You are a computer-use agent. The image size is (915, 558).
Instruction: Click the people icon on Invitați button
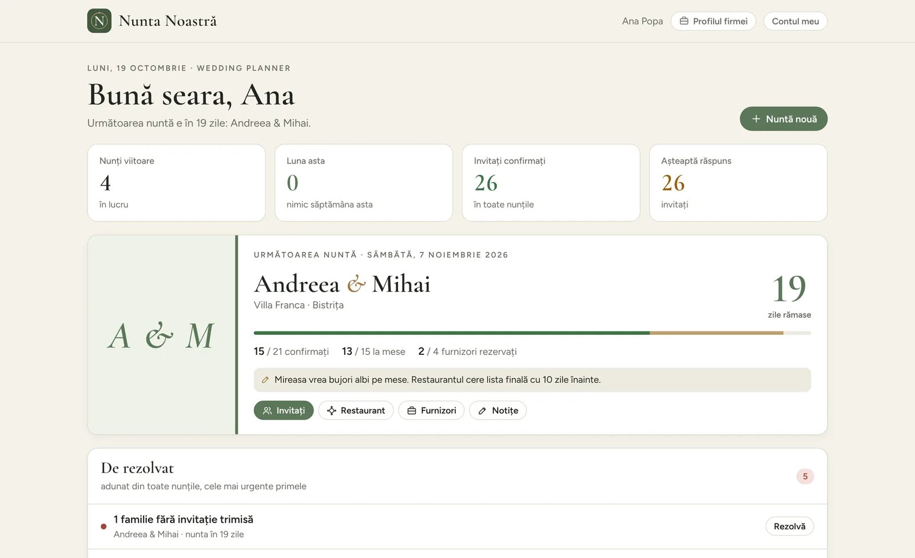tap(267, 410)
